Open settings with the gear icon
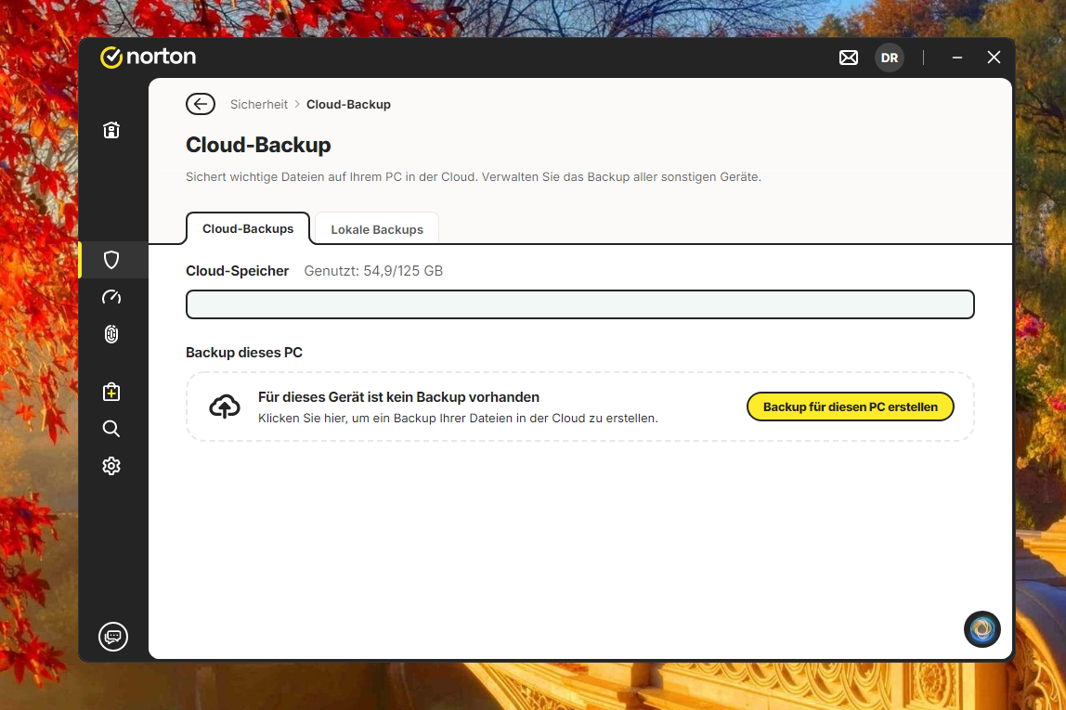The image size is (1066, 710). coord(111,466)
